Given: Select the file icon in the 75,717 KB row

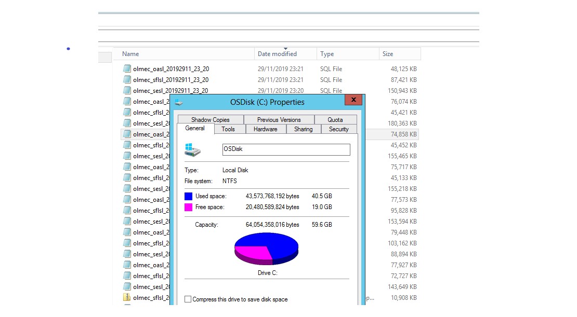Looking at the screenshot, I should 127,167.
